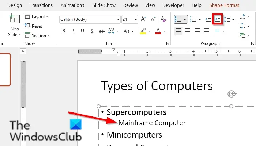Click the Reset slide button
This screenshot has width=256, height=146.
point(33,26)
